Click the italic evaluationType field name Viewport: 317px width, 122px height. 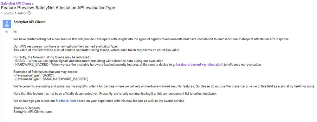[x=106, y=47]
